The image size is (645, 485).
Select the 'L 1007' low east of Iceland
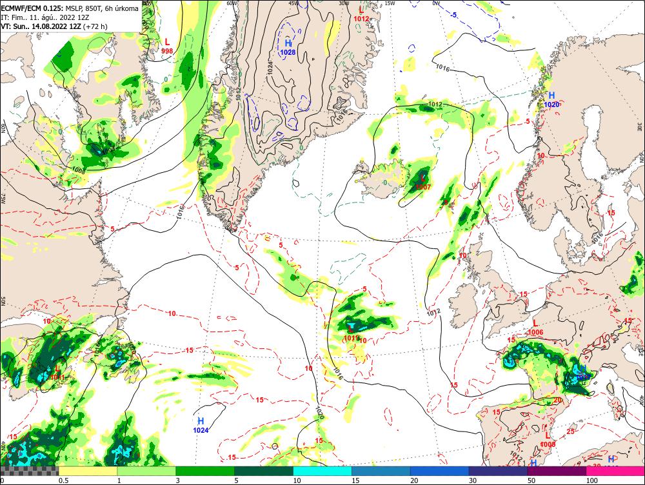[423, 183]
